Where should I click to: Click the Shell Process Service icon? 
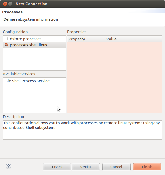9,81
